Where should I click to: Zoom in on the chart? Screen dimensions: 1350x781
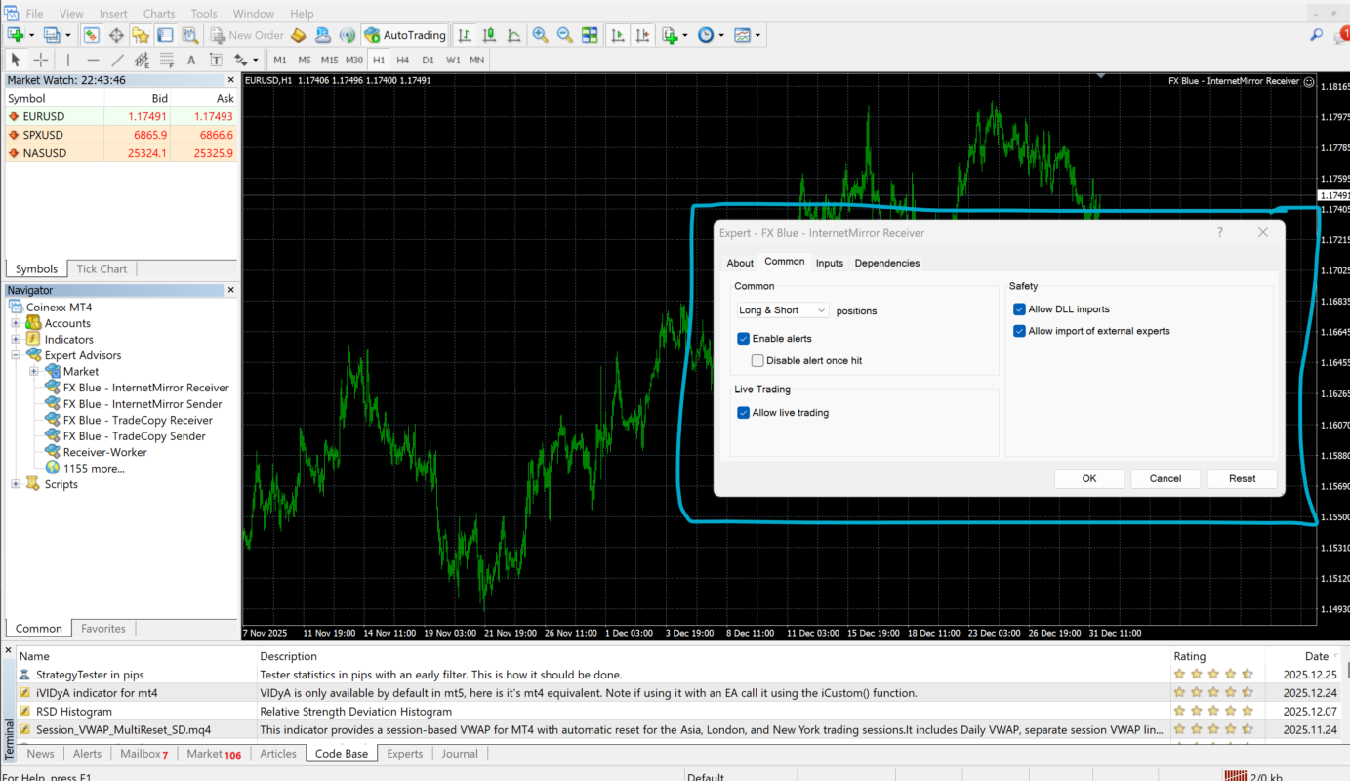pos(540,35)
